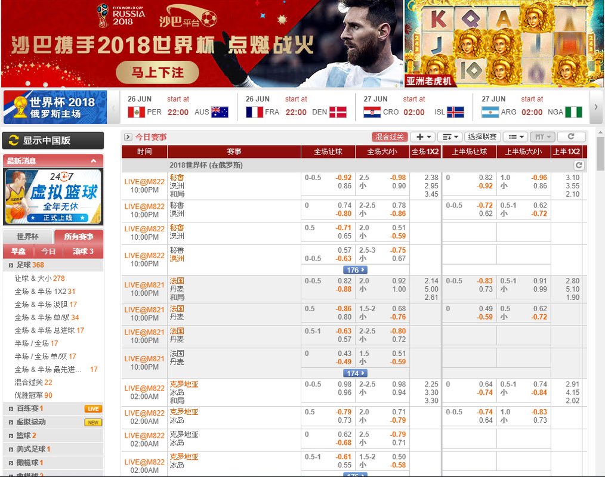This screenshot has width=605, height=477.
Task: Click the LIVE badge next to 百练赛
Action: pyautogui.click(x=93, y=409)
